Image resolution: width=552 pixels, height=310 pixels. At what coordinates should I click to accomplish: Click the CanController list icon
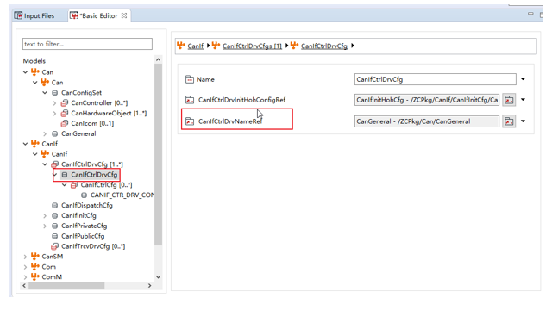tap(65, 103)
